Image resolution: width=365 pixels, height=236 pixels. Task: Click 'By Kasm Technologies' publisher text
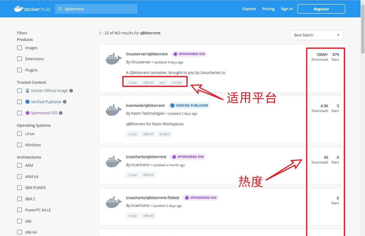pos(145,113)
